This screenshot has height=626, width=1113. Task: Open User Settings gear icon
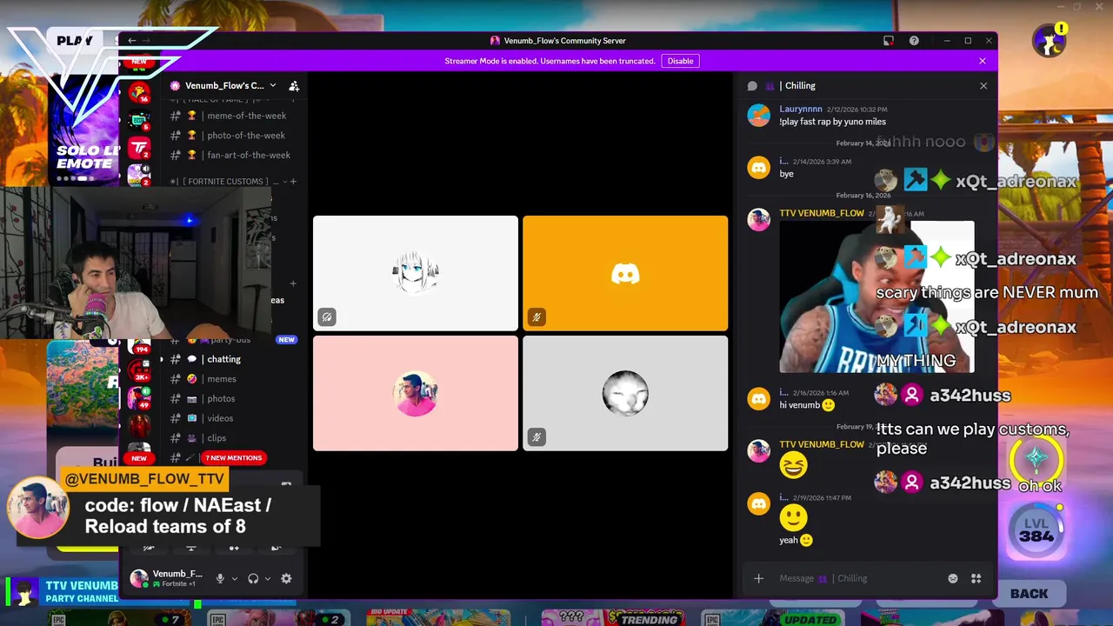(x=286, y=578)
